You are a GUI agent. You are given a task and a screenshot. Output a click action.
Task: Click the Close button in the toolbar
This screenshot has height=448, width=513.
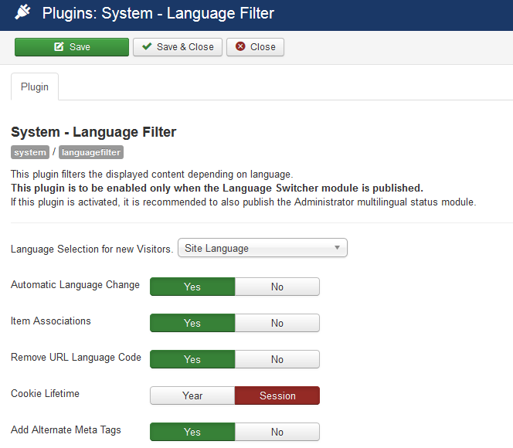tap(256, 47)
